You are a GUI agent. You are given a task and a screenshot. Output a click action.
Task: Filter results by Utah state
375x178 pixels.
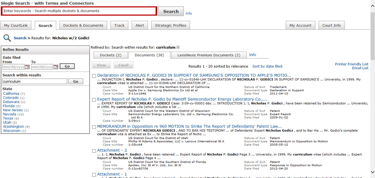7,122
